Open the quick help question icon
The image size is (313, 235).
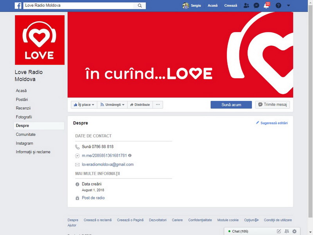click(278, 5)
